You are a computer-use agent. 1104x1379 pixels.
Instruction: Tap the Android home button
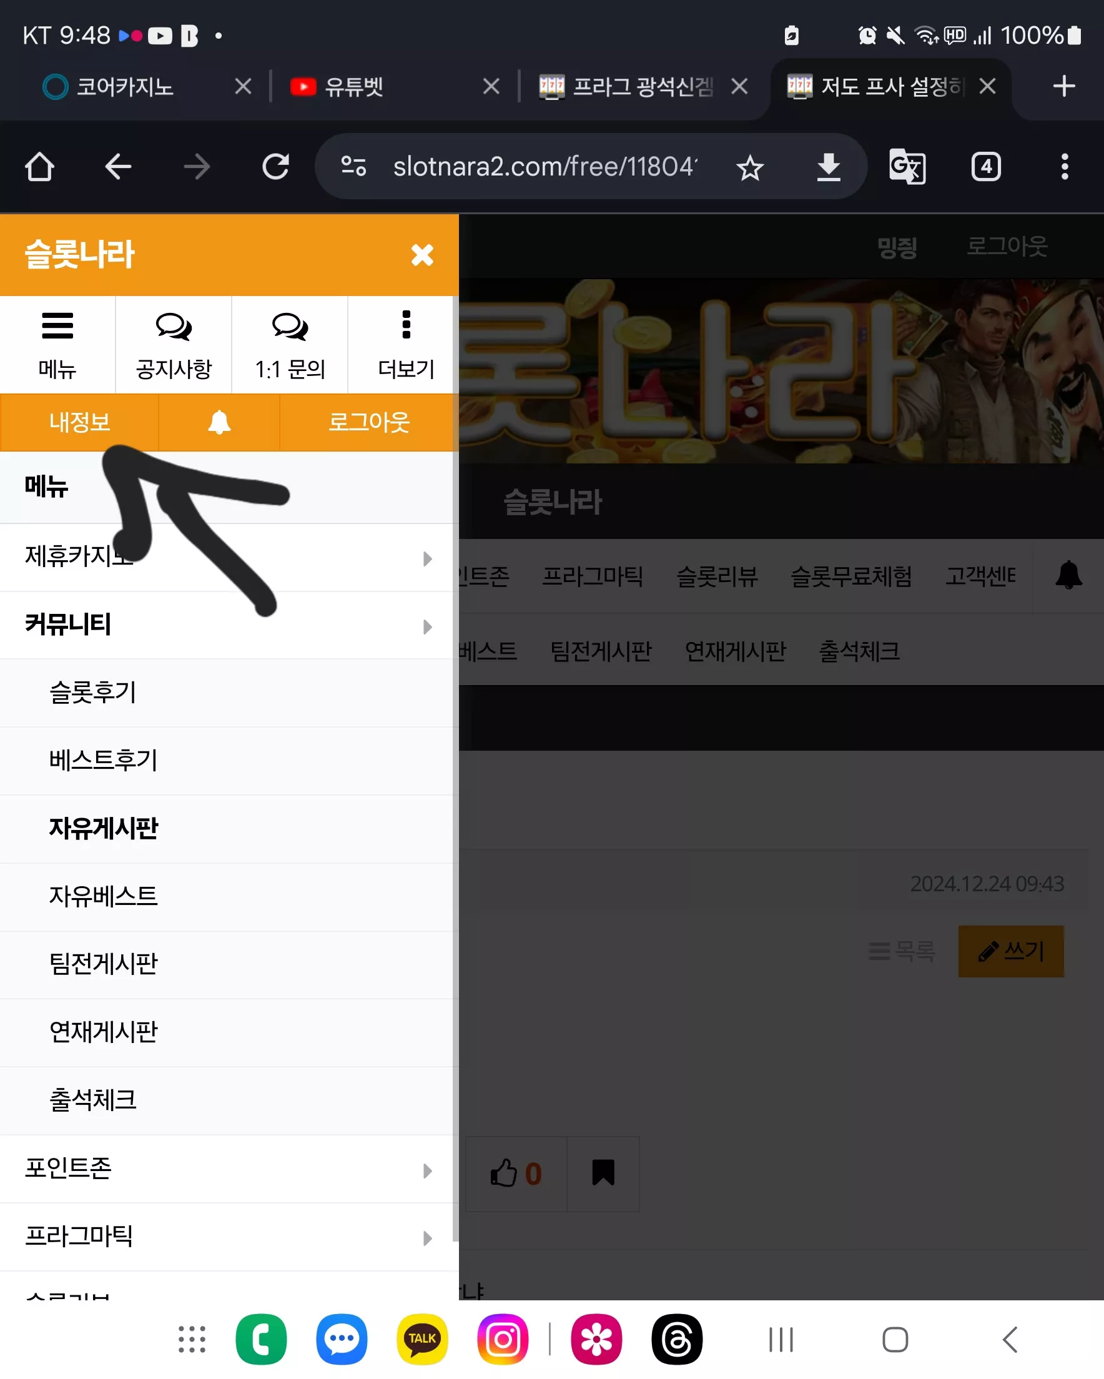[x=895, y=1340]
